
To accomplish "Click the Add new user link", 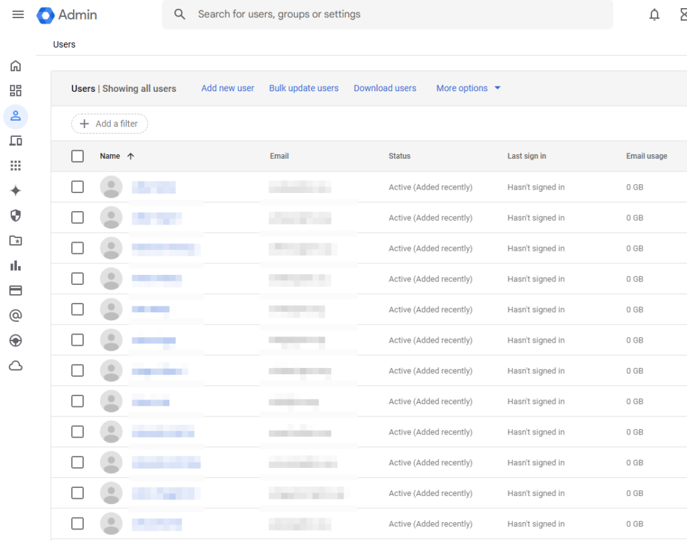I will click(227, 88).
